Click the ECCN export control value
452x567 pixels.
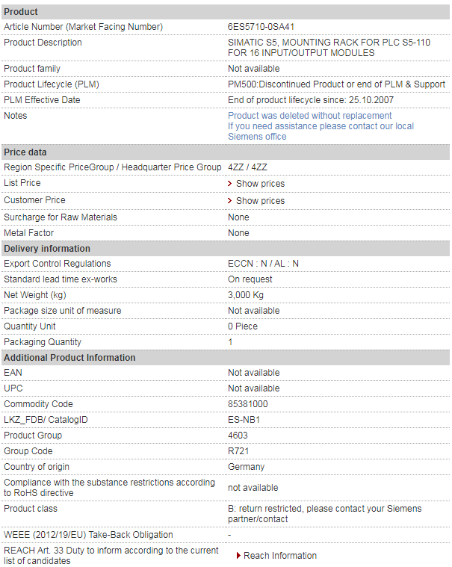[263, 264]
